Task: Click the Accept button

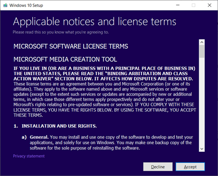Action: 190,167
